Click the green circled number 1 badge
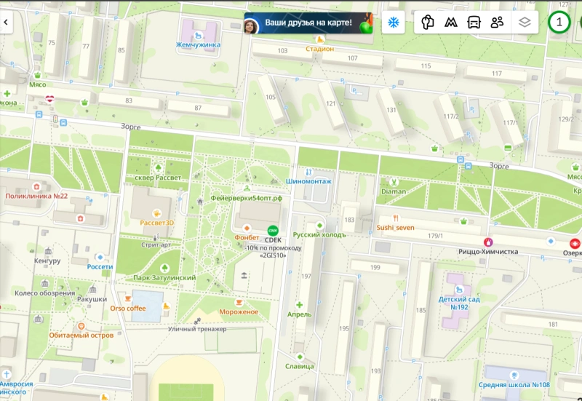The height and width of the screenshot is (401, 582). 559,23
